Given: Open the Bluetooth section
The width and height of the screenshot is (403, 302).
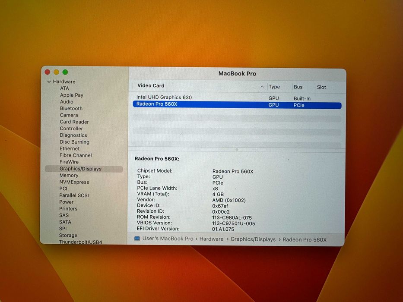Looking at the screenshot, I should tap(71, 108).
